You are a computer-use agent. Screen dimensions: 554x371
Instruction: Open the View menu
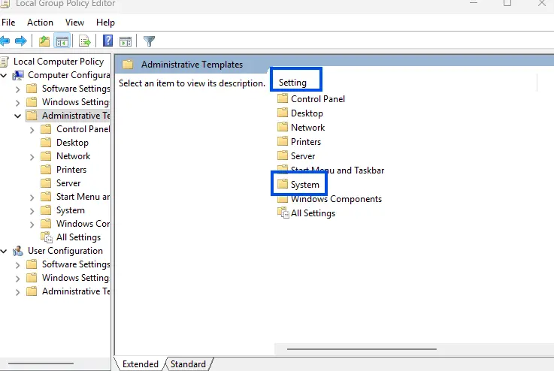74,23
